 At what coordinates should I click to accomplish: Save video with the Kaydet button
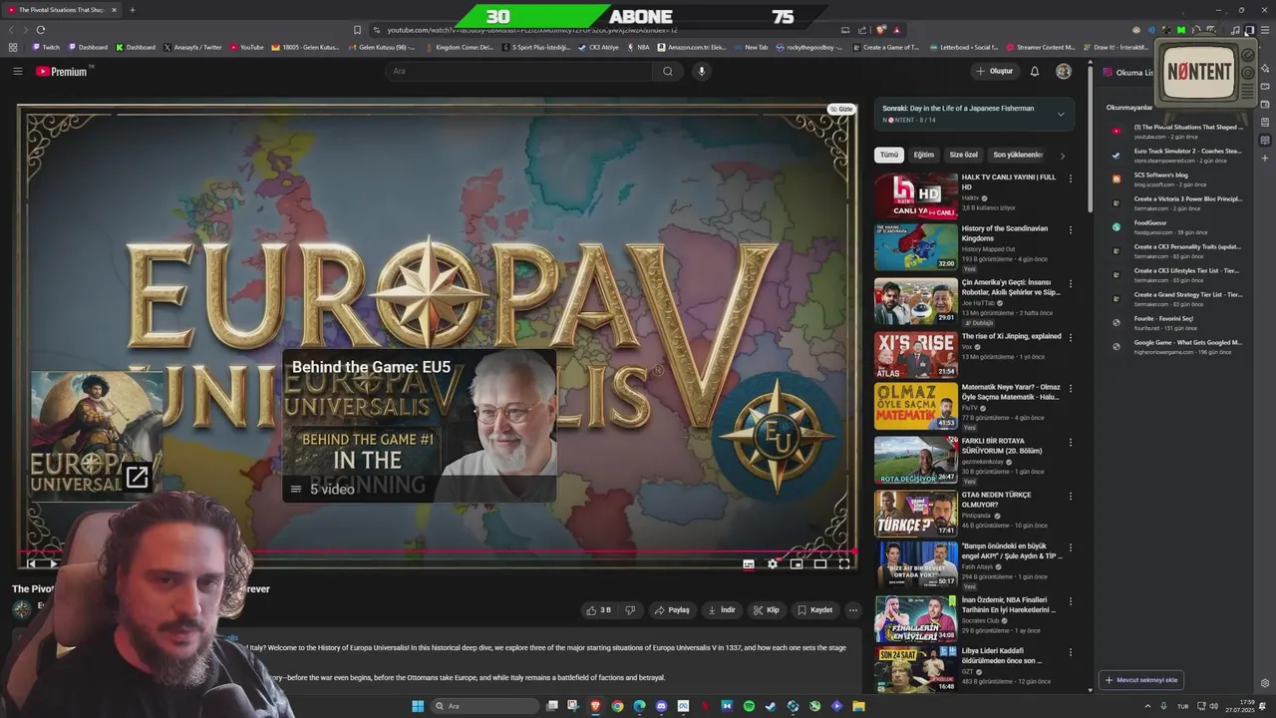pyautogui.click(x=815, y=610)
